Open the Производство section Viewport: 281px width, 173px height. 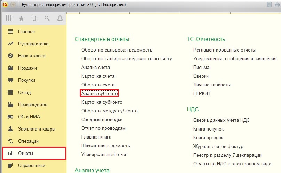click(34, 105)
